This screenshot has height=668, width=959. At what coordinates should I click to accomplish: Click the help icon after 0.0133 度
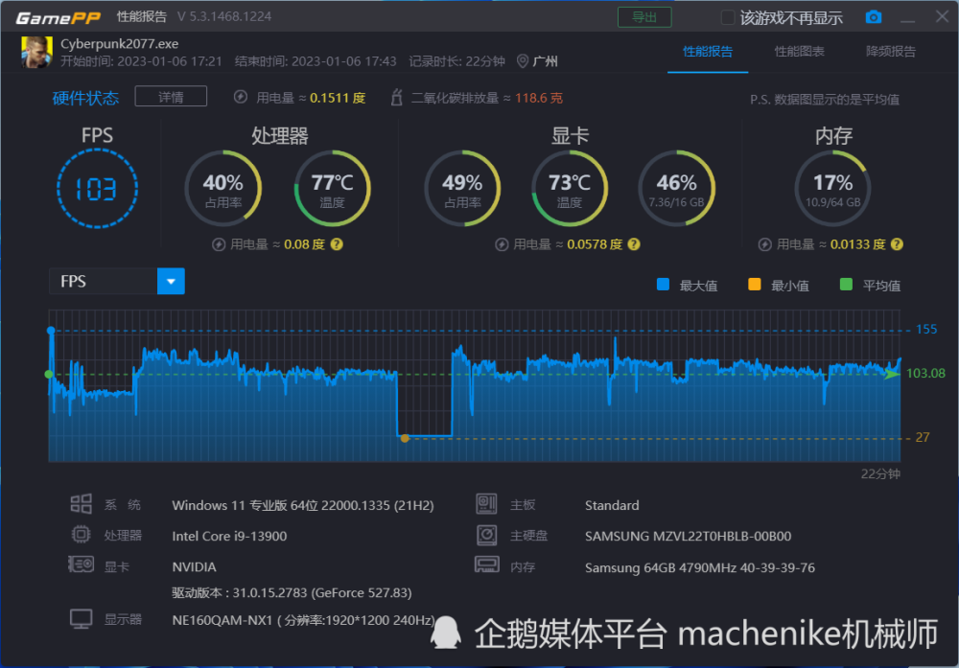click(897, 244)
